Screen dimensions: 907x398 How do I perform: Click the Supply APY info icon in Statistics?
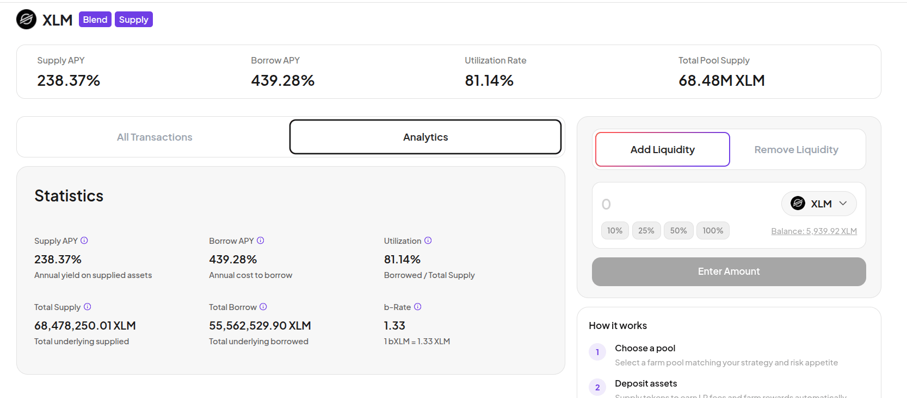pyautogui.click(x=84, y=241)
